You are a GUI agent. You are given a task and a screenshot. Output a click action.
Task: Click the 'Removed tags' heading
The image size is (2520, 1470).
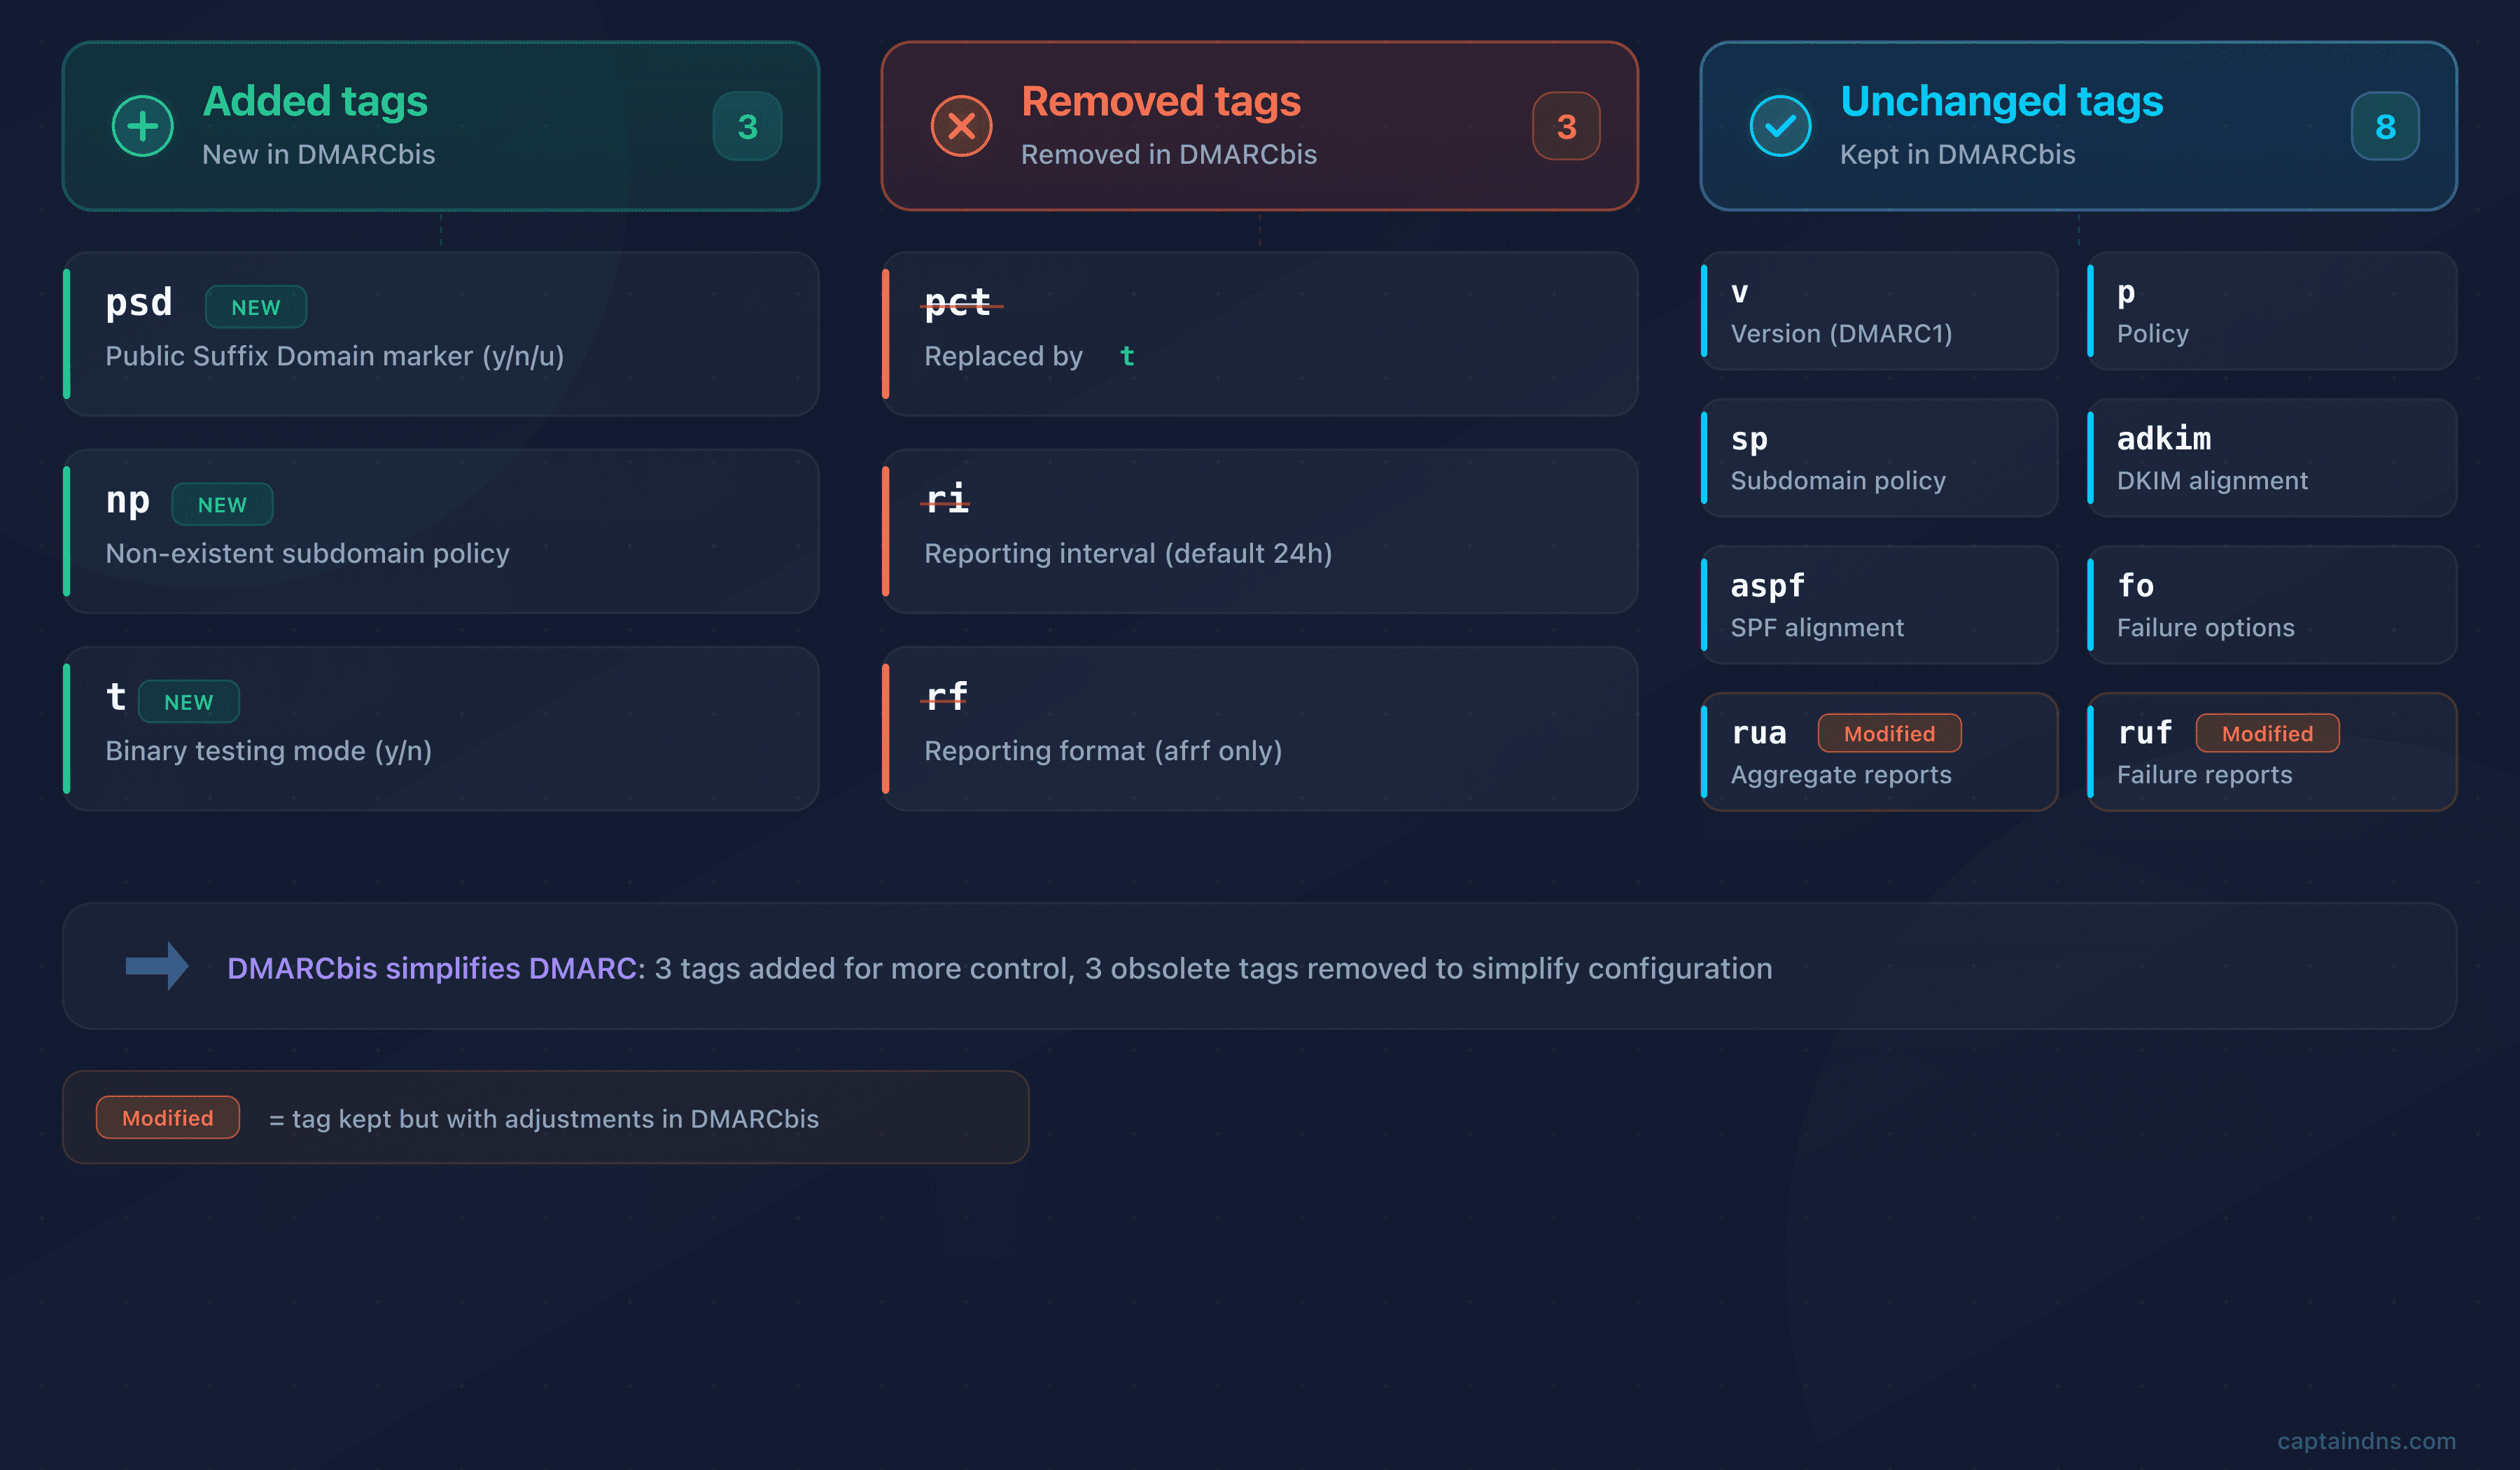coord(1161,101)
